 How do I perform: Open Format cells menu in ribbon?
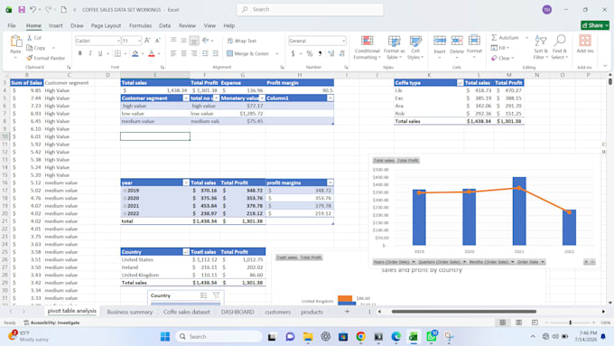[x=474, y=47]
